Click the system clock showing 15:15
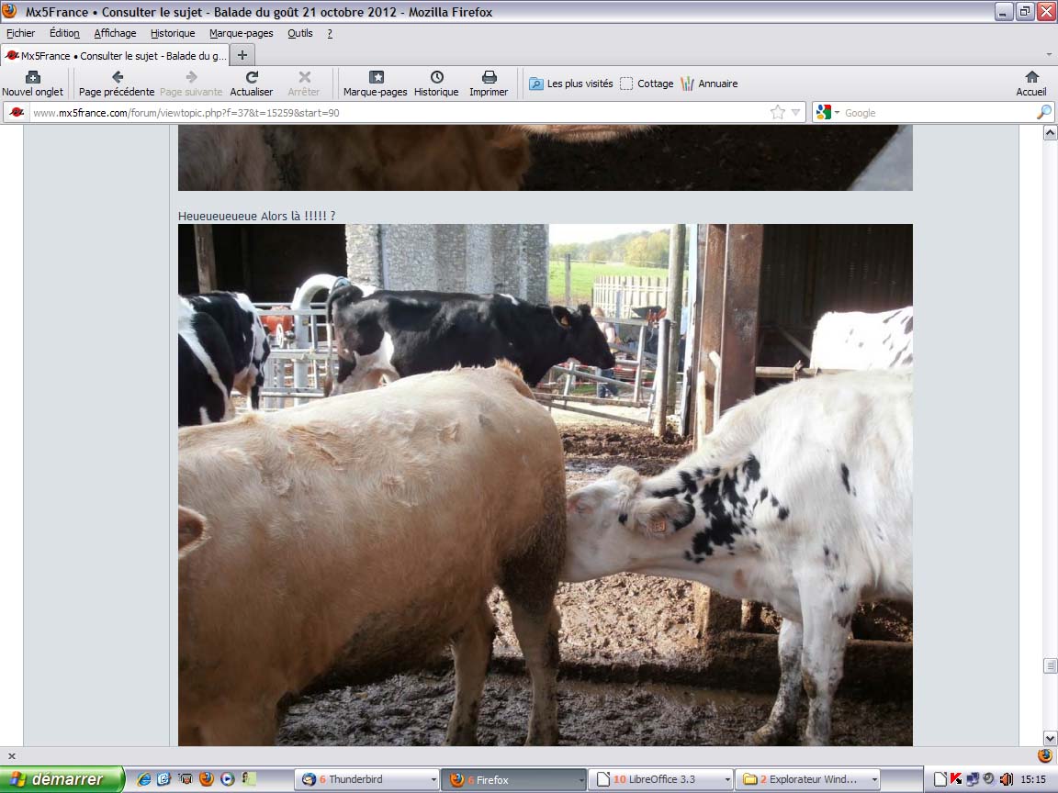Screen dimensions: 1058x793 1033,779
